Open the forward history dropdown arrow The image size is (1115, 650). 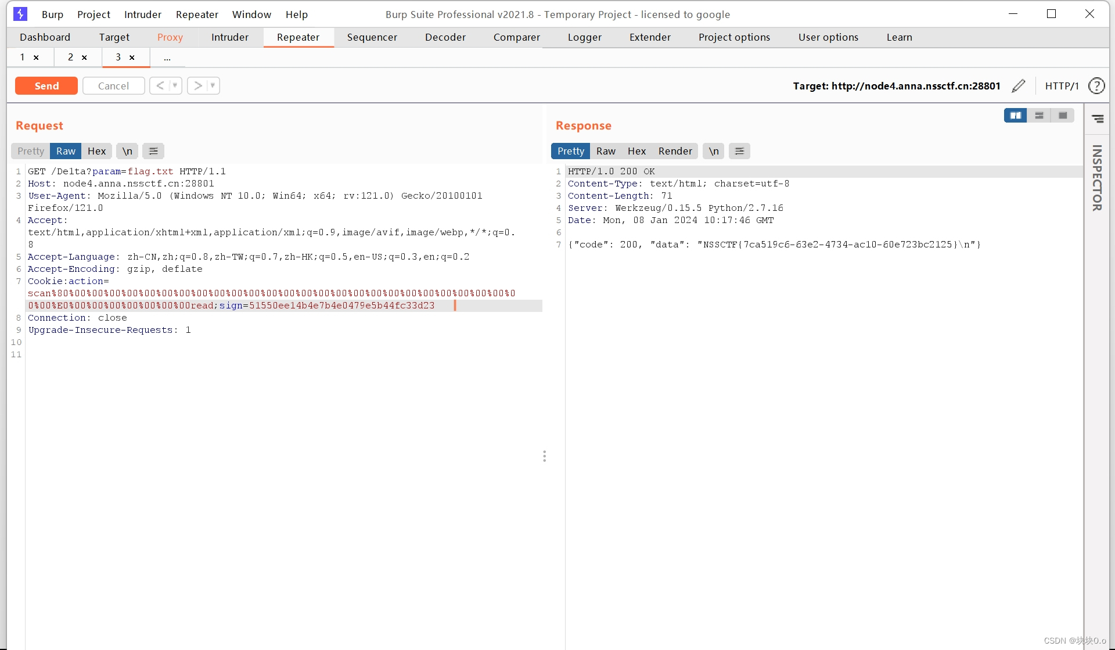pyautogui.click(x=213, y=86)
